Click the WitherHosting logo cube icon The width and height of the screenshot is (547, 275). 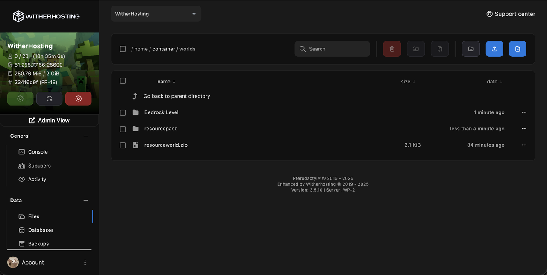18,16
